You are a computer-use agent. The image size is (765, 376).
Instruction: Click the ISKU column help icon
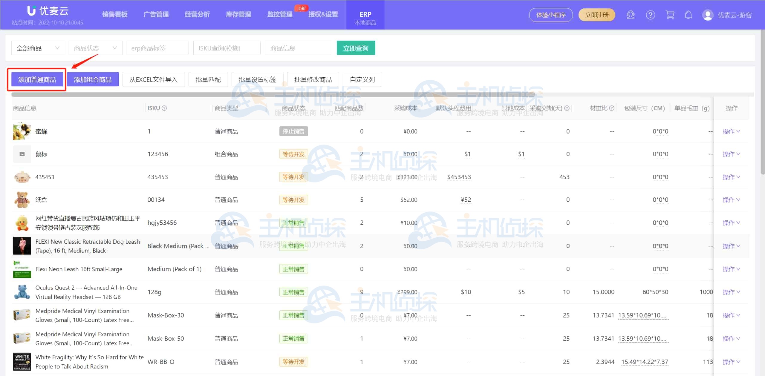pos(164,108)
